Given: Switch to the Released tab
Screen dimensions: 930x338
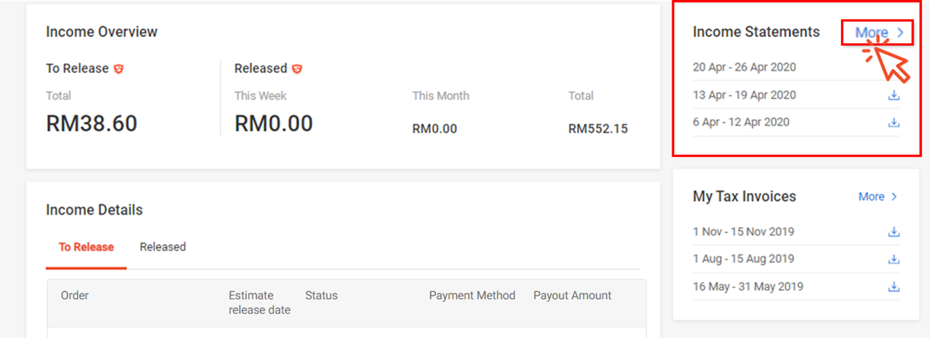Looking at the screenshot, I should (162, 246).
